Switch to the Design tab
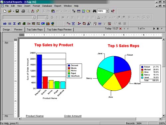166x125 pixels. tap(6, 30)
